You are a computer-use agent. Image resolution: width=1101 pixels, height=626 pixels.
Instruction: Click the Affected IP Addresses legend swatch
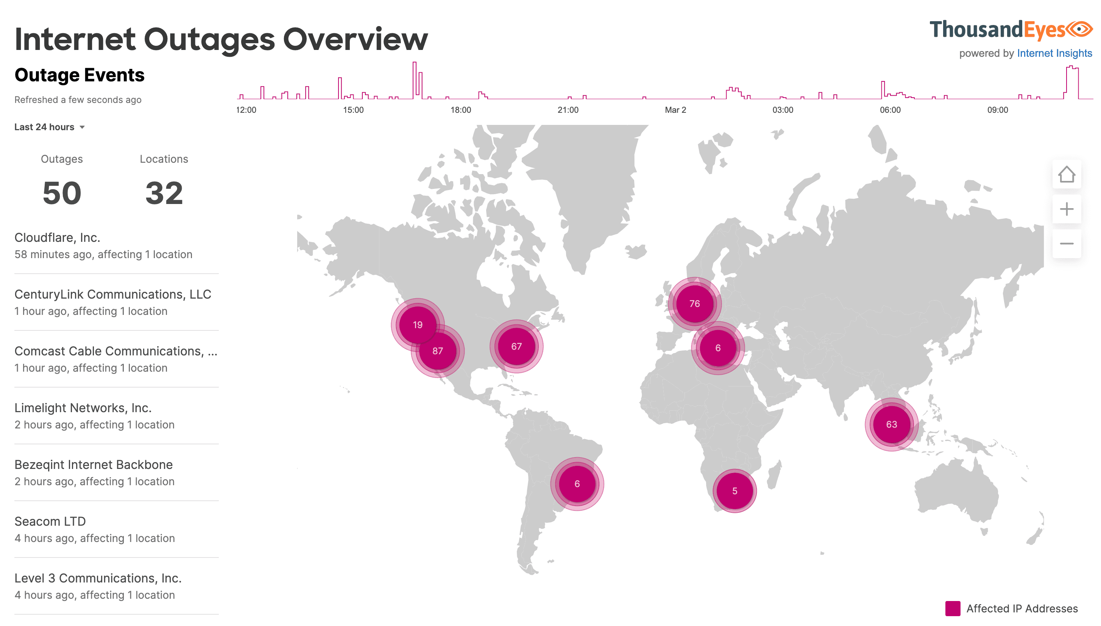(x=952, y=608)
